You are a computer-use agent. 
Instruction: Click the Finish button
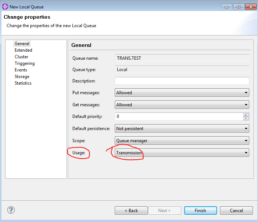click(200, 210)
